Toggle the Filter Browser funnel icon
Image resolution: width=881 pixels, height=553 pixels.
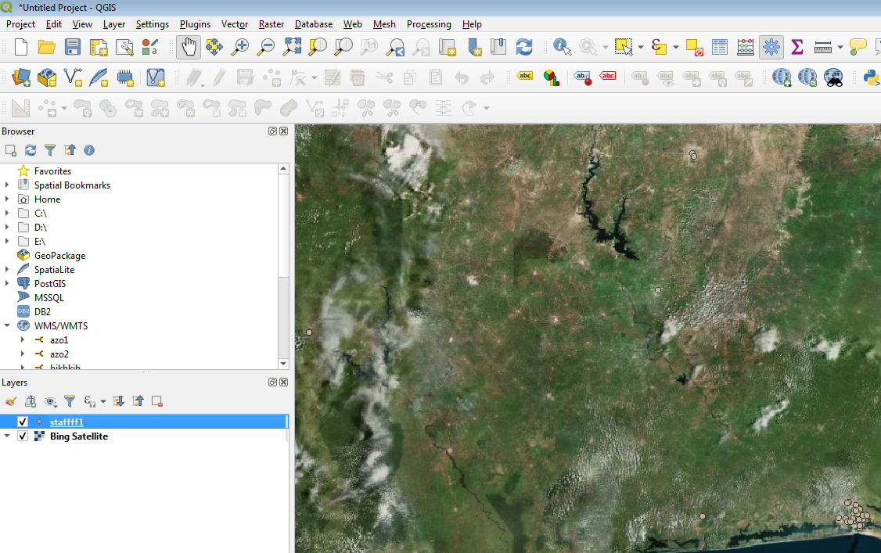[x=49, y=149]
